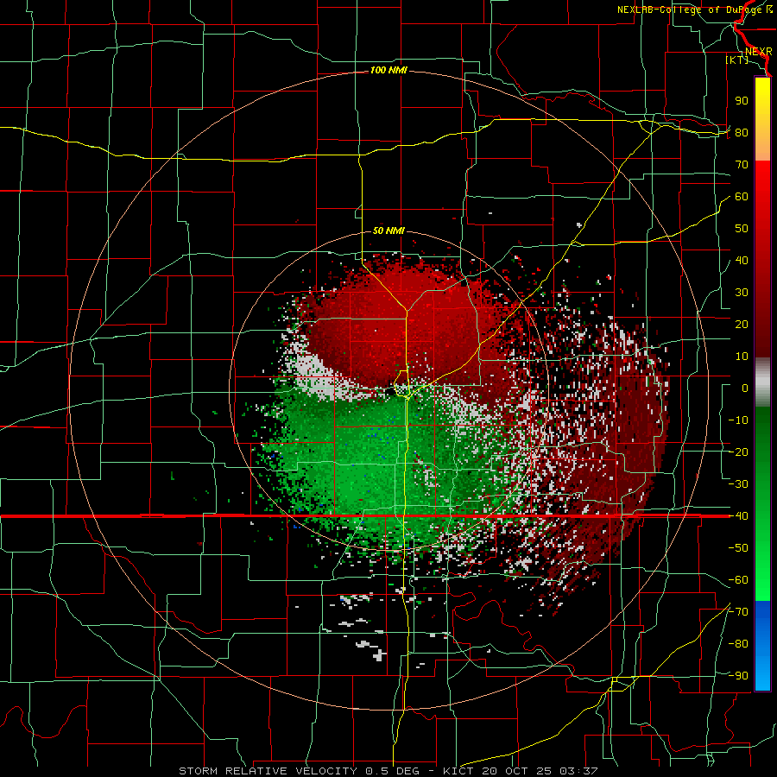Viewport: 777px width, 777px height.
Task: Select the positive 10 scale value
Action: 742,357
